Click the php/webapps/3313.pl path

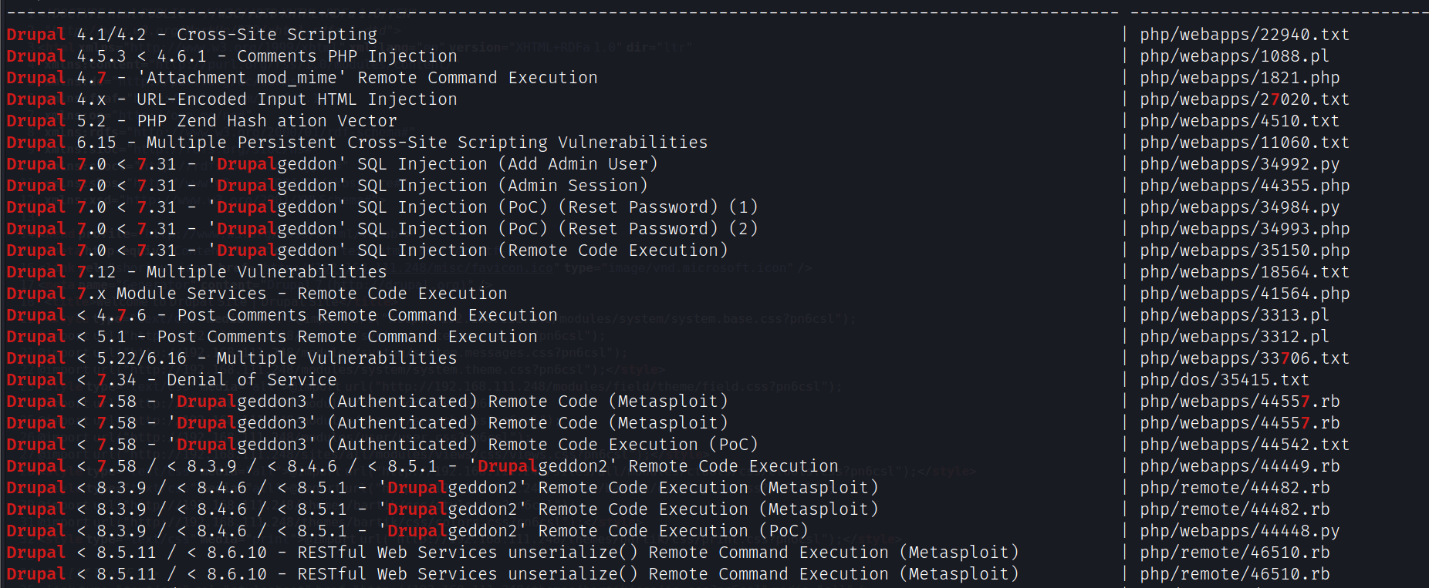click(1234, 315)
